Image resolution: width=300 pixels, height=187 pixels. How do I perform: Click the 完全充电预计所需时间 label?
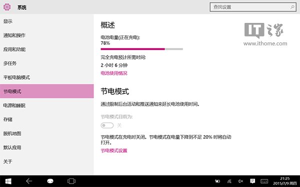(x=123, y=57)
